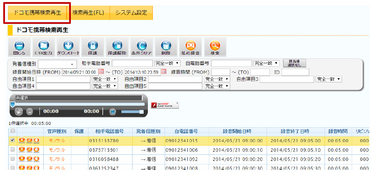Image resolution: width=372 pixels, height=182 pixels.
Task: Click the 閉じる (close) toolbar icon
Action: click(x=19, y=47)
